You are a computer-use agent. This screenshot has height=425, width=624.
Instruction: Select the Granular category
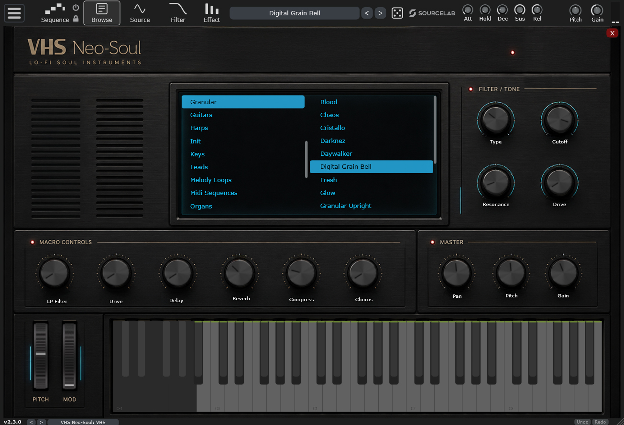coord(243,102)
